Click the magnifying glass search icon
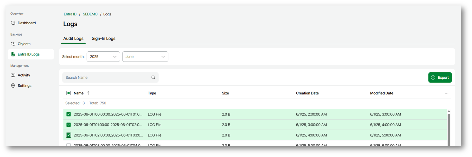The image size is (472, 157). click(x=153, y=78)
